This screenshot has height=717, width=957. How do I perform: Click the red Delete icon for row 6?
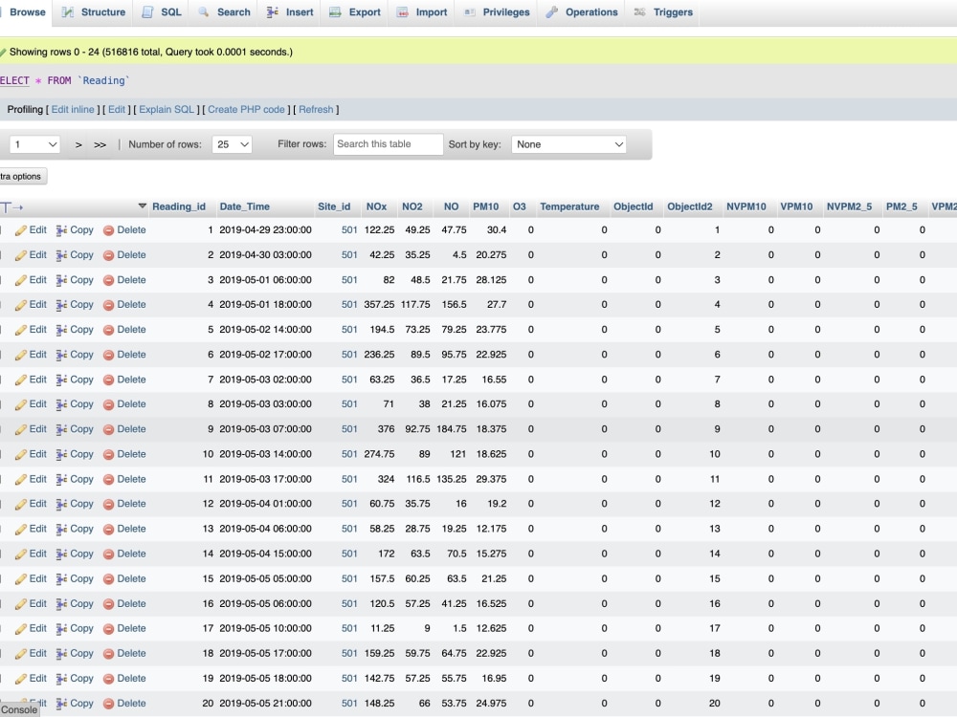[109, 355]
